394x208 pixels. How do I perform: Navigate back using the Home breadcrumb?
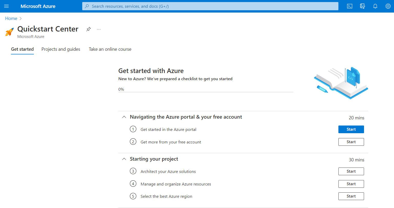(11, 18)
